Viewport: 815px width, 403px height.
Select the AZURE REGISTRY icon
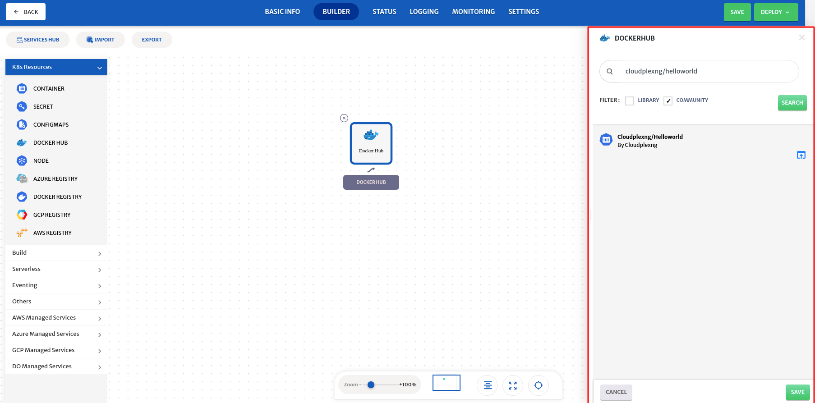[x=22, y=179]
